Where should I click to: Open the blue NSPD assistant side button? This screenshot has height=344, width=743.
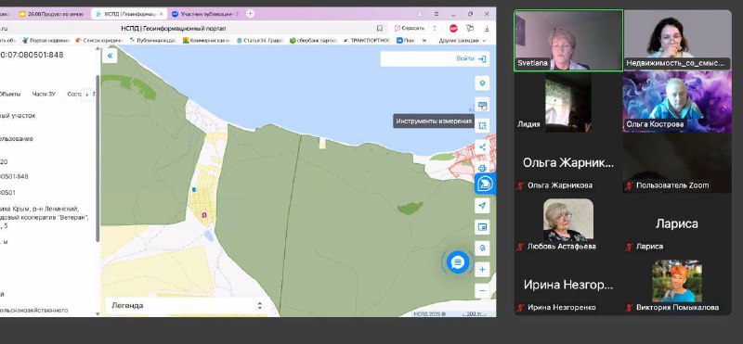click(485, 184)
